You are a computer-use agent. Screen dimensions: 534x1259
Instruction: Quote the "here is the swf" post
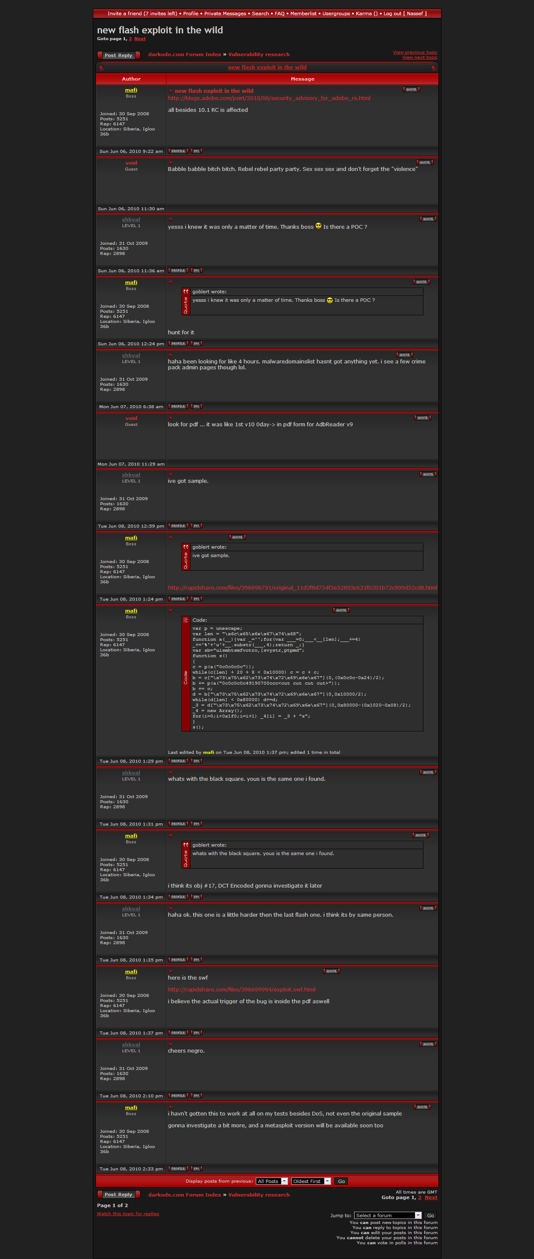331,971
